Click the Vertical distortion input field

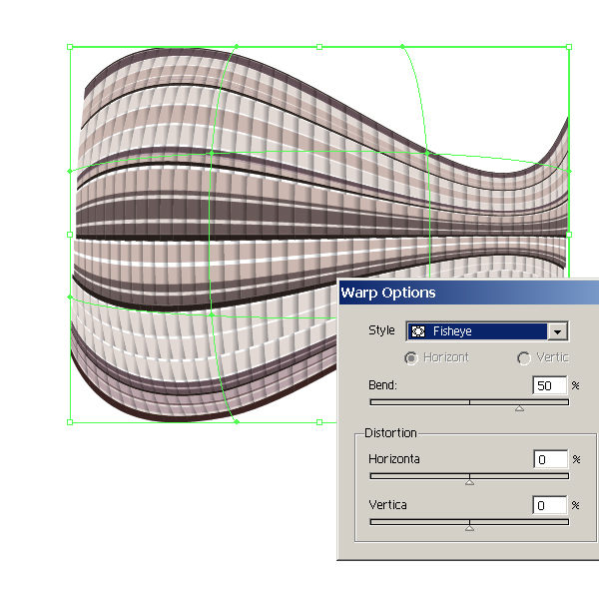tap(550, 505)
